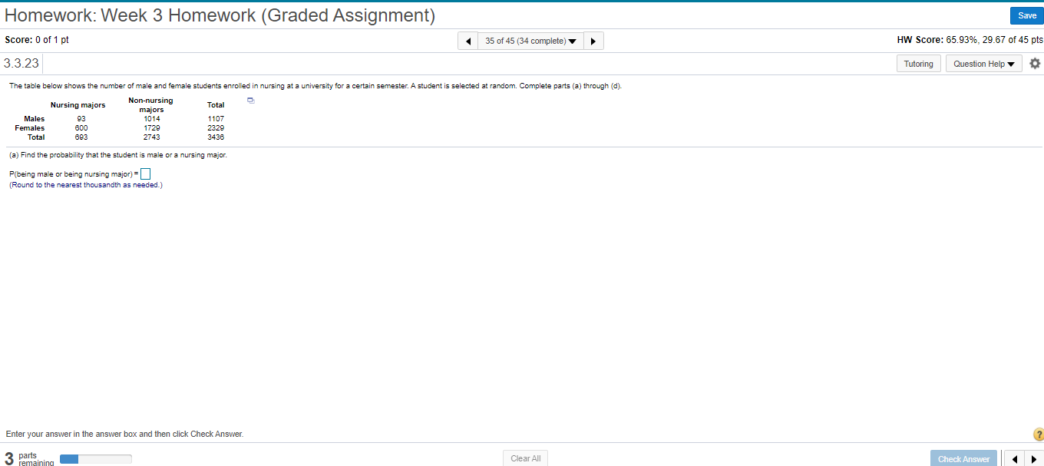Click the parts-remaining progress bar
The height and width of the screenshot is (466, 1044).
click(x=95, y=458)
